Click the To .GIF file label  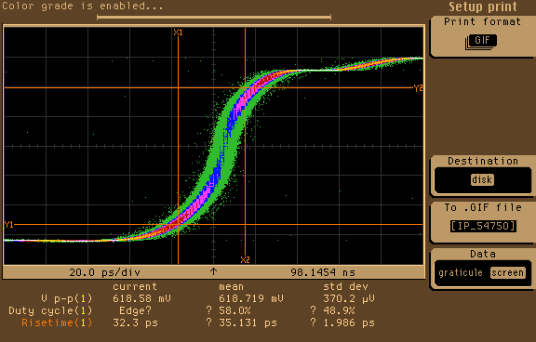click(x=483, y=207)
